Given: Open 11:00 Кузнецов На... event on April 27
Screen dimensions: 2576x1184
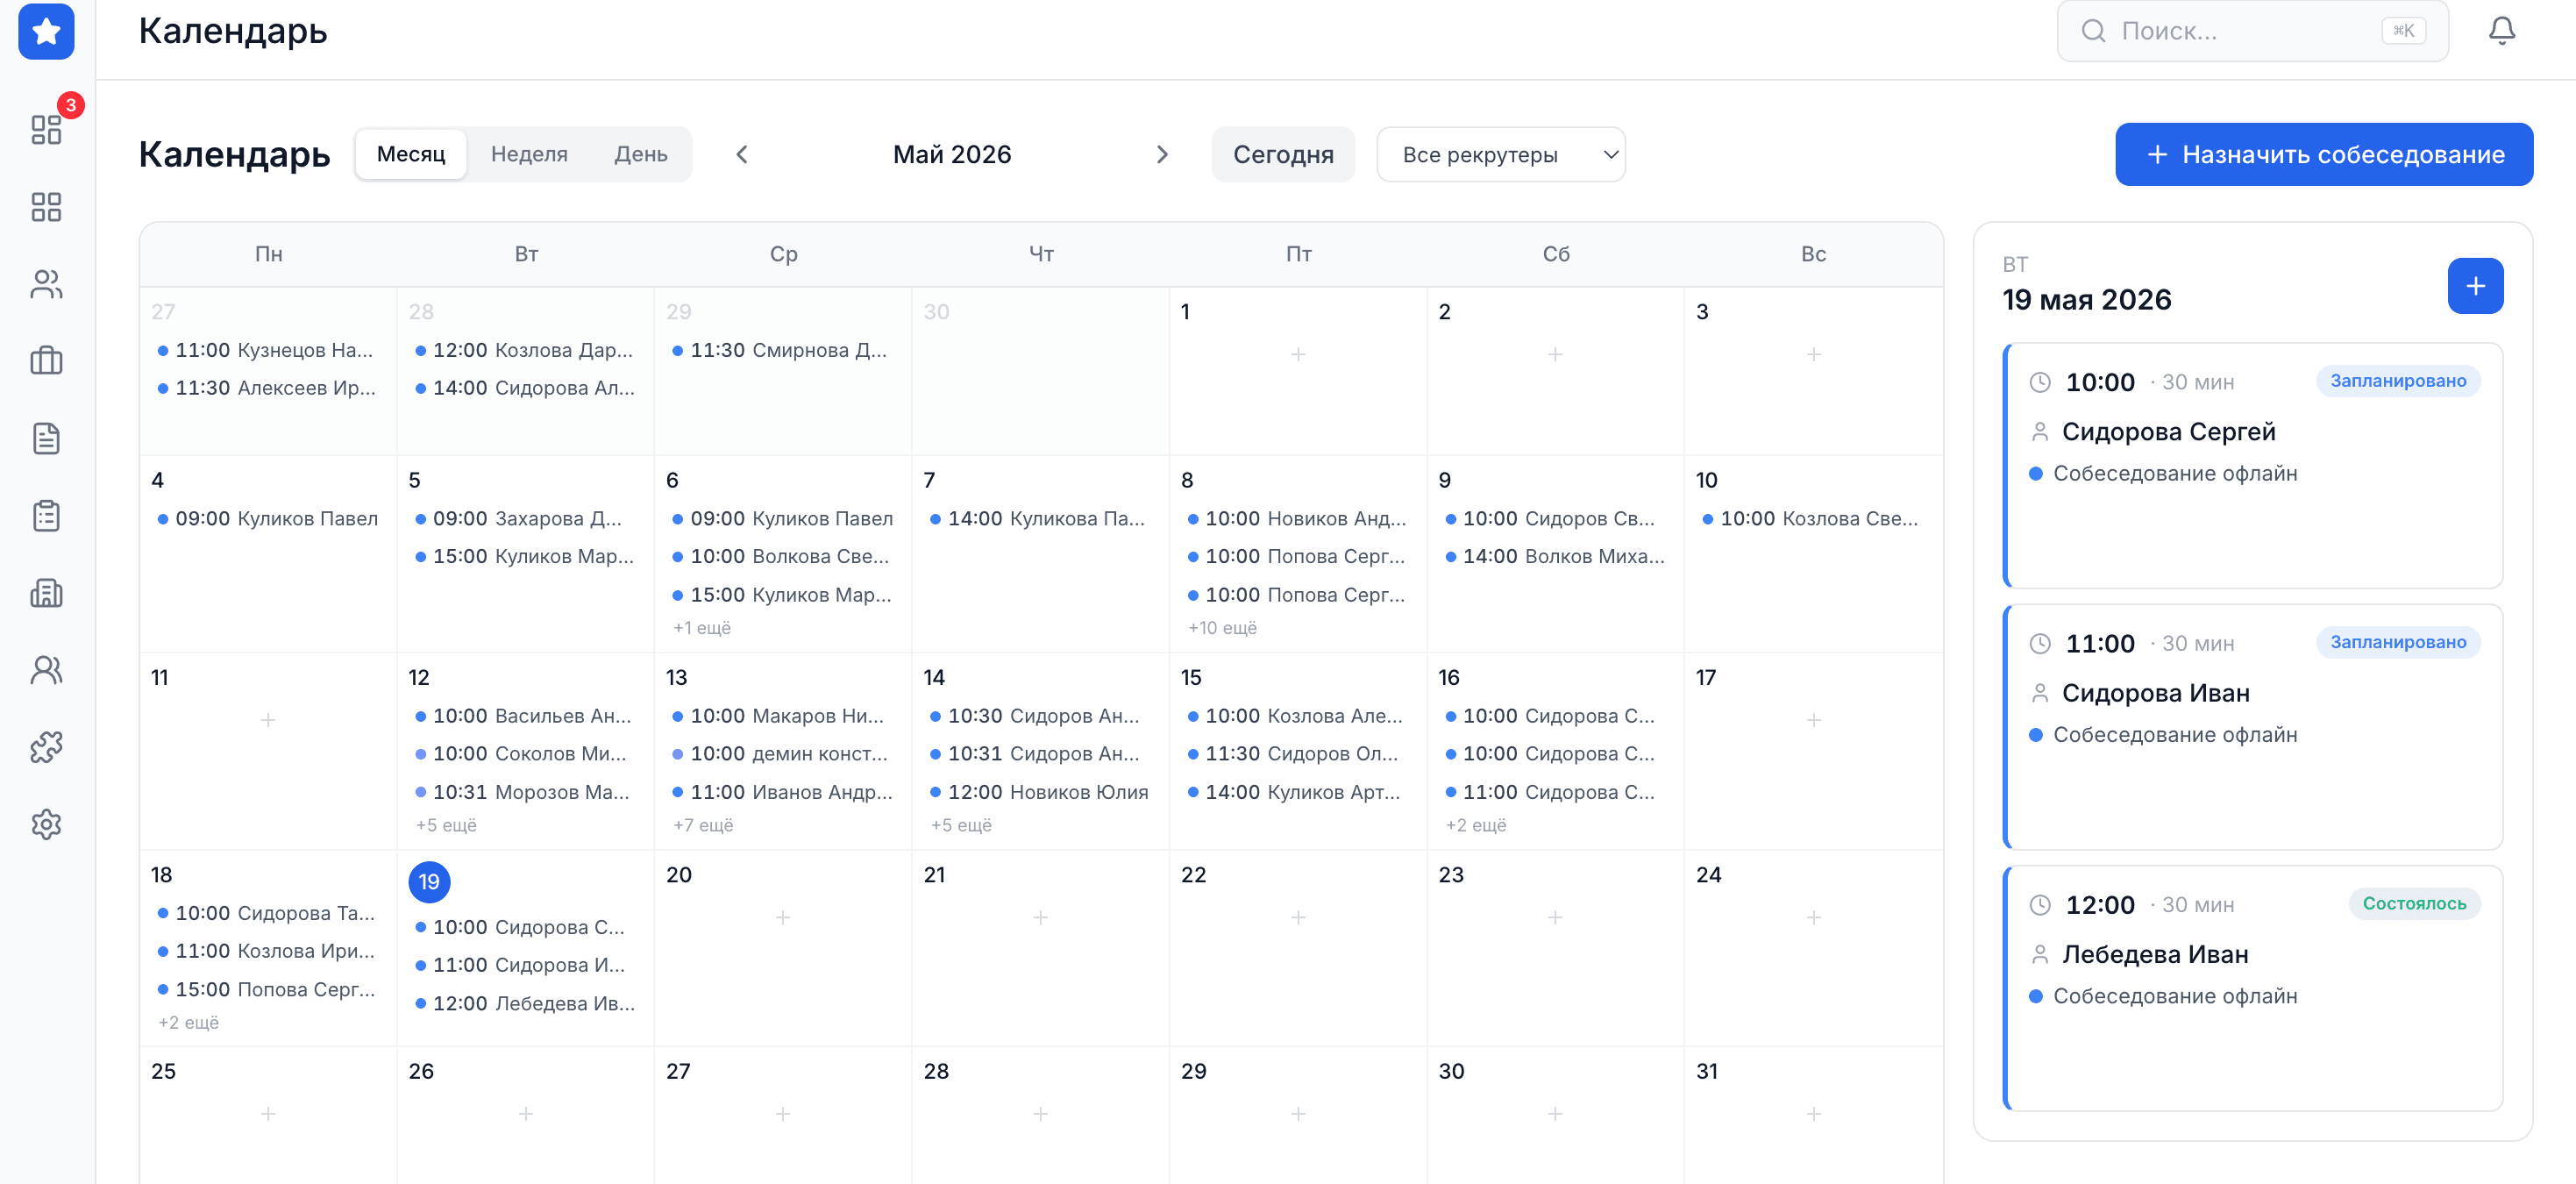Looking at the screenshot, I should (268, 350).
